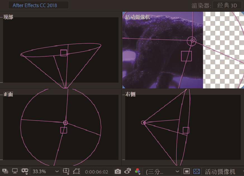Image resolution: width=244 pixels, height=176 pixels.
Task: Click the Show Snapshot icon
Action: tap(128, 171)
